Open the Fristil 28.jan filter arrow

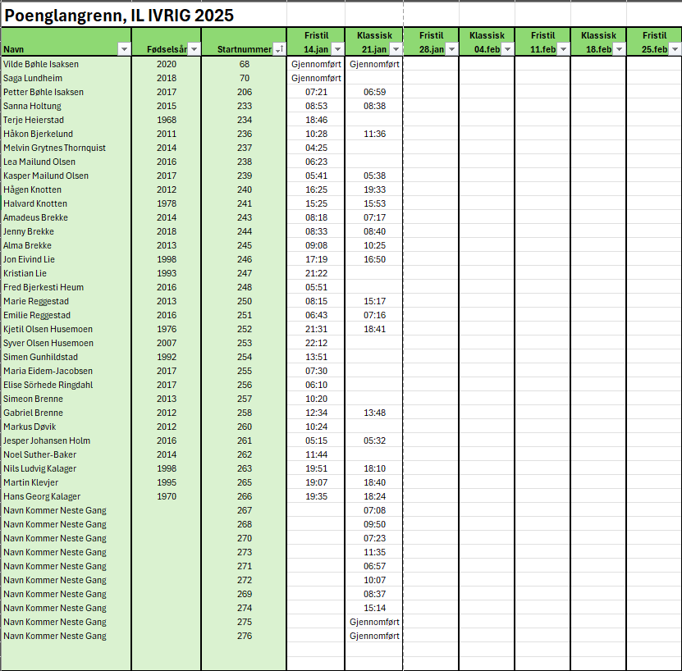tap(451, 49)
